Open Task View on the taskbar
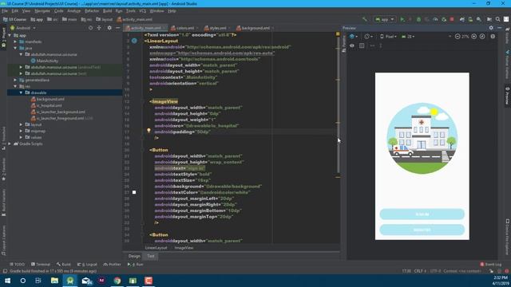 coord(38,281)
